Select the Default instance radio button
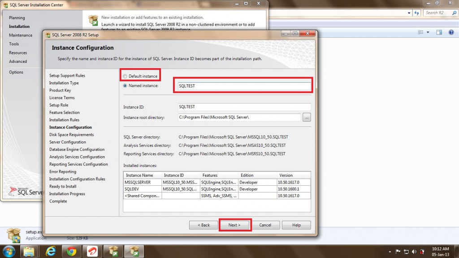 tap(125, 76)
